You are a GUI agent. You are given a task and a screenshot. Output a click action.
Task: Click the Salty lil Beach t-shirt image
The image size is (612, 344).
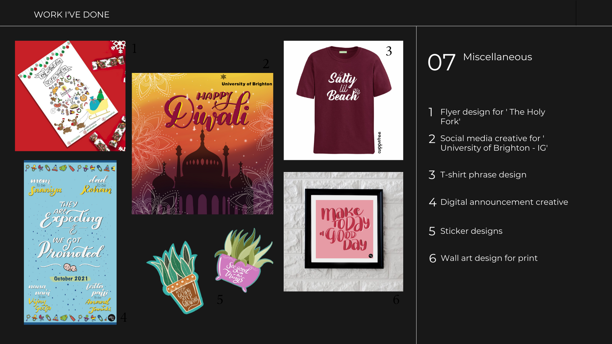343,100
